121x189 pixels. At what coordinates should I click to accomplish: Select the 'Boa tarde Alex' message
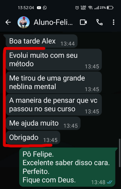(41, 41)
